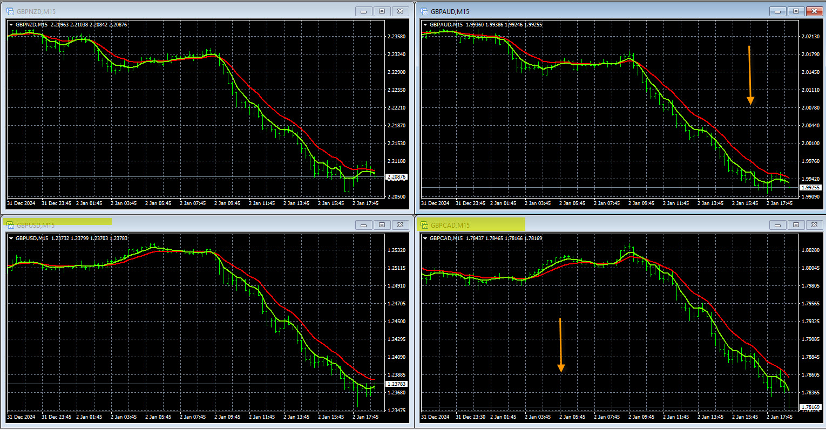Expand the black triangle beside GBPUSD,M15 quote line
The image size is (826, 430).
(11, 238)
